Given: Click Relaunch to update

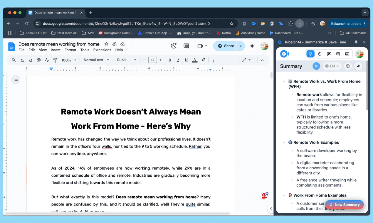Looking at the screenshot, I should [348, 23].
